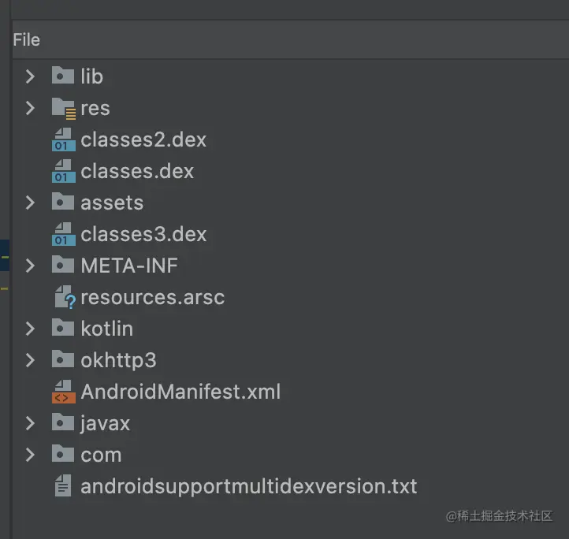Image resolution: width=569 pixels, height=539 pixels.
Task: Expand the META-INF folder arrow
Action: click(x=30, y=266)
